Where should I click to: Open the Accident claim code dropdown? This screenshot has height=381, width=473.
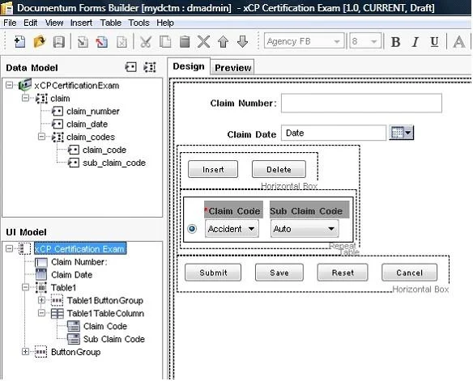(x=232, y=229)
